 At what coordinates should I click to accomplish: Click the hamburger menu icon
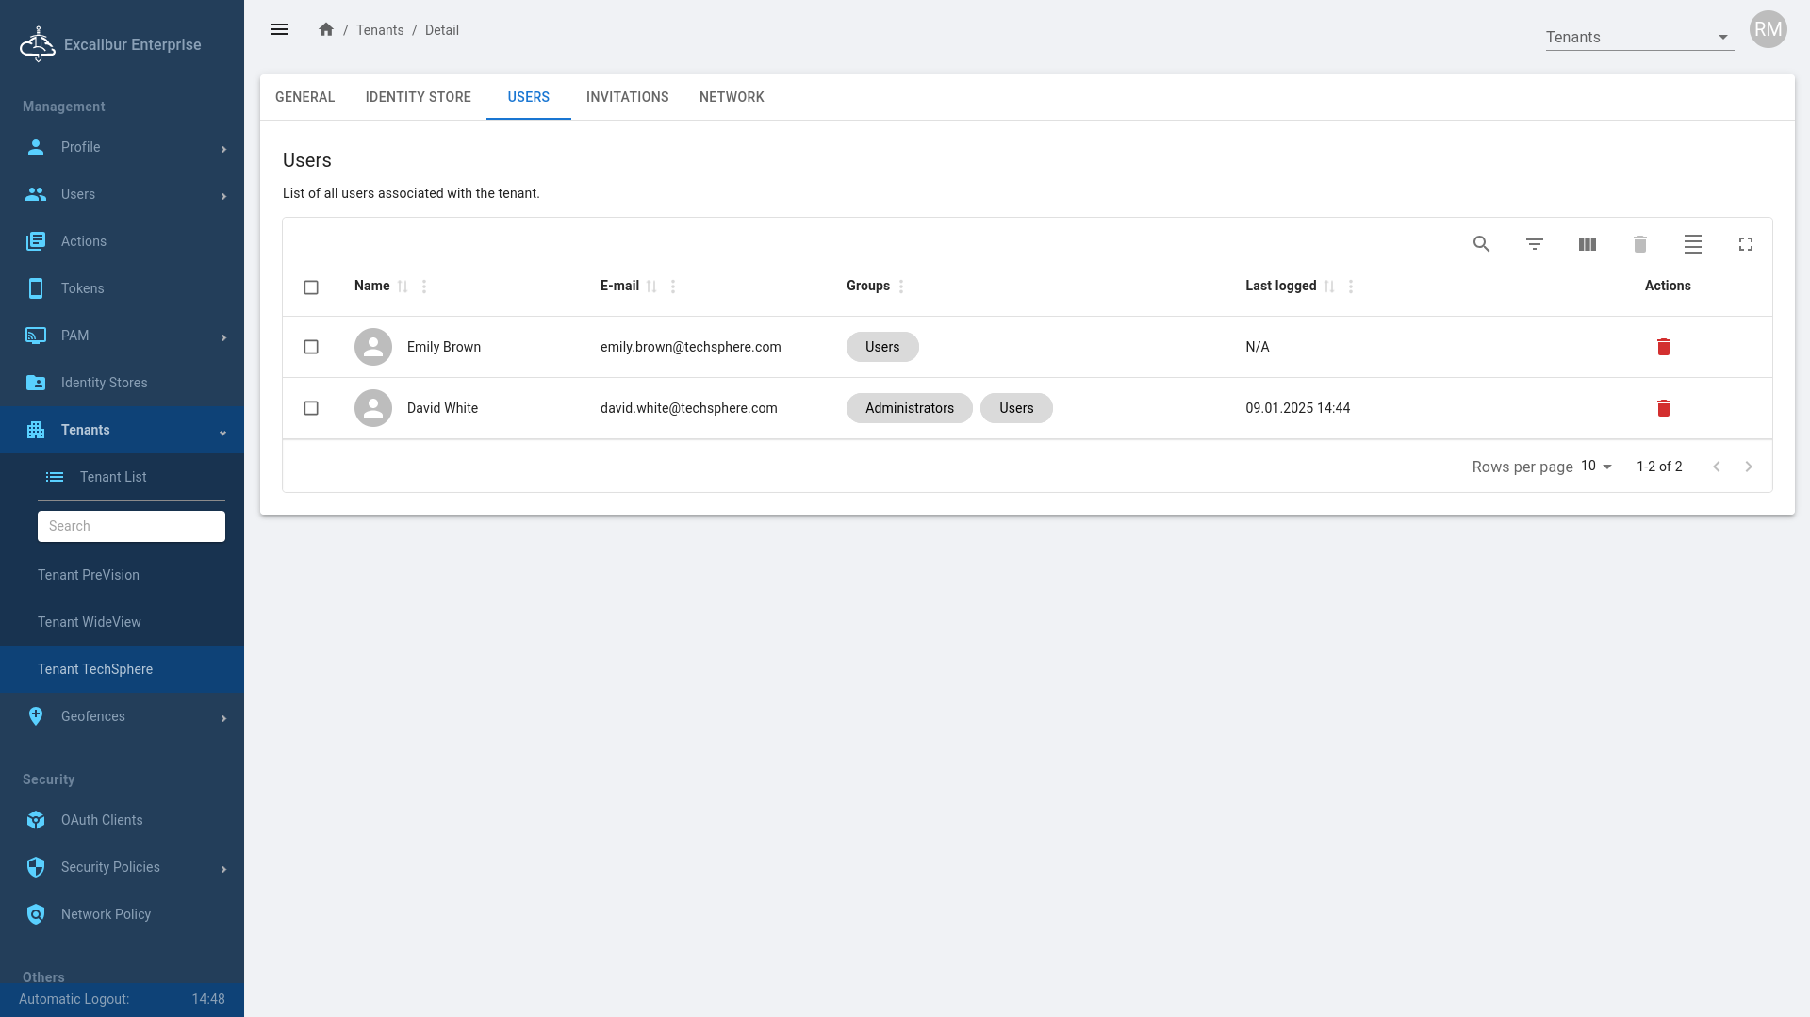point(279,30)
